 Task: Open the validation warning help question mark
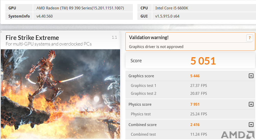click(x=250, y=38)
